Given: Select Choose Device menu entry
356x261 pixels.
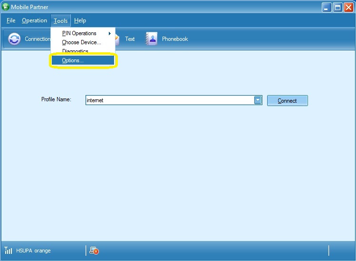Looking at the screenshot, I should pyautogui.click(x=83, y=42).
